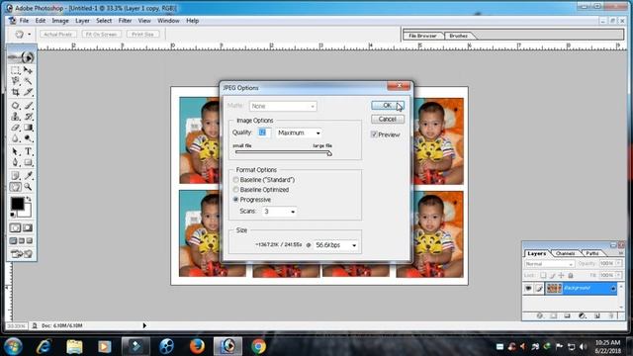Click Jump to ImageReady icon
Viewport: 633px width, 356px height.
[x=22, y=254]
